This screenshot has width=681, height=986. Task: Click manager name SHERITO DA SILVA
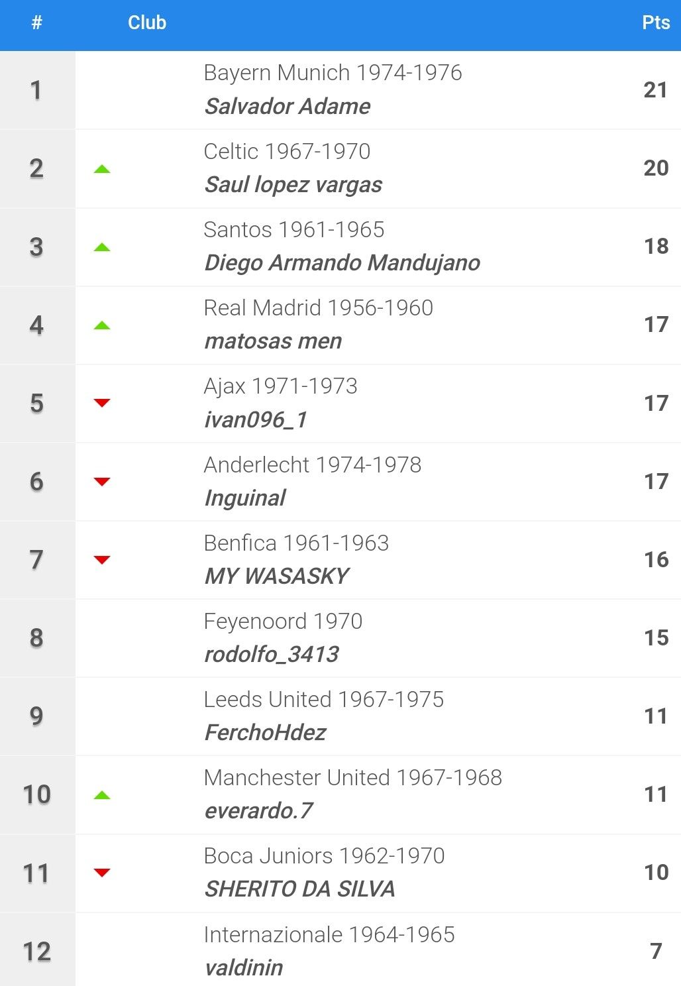pos(299,889)
